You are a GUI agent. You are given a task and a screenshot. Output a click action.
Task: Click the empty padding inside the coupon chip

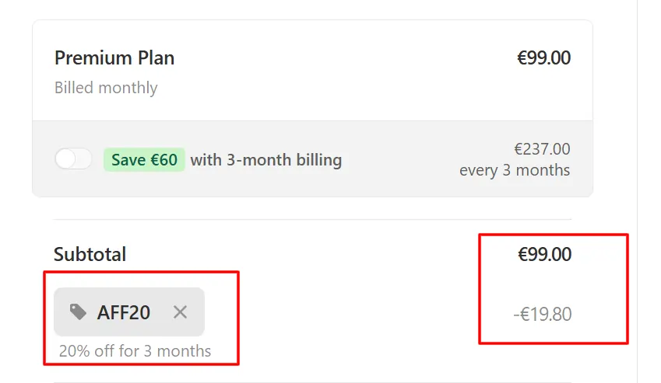[x=161, y=312]
